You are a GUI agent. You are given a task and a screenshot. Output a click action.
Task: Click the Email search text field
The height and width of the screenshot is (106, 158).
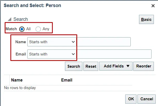[114, 54]
